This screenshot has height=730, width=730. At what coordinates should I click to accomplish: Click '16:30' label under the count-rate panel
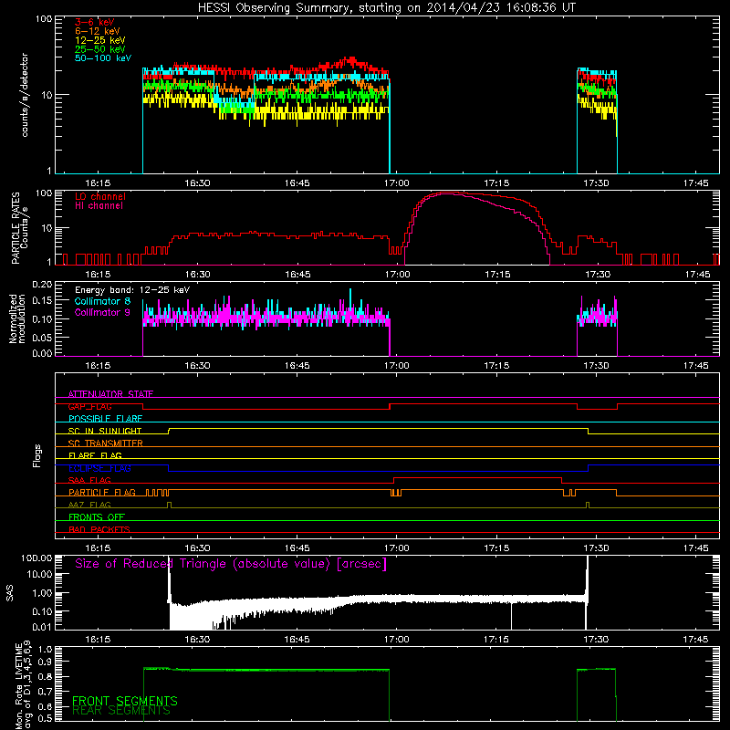(x=197, y=183)
